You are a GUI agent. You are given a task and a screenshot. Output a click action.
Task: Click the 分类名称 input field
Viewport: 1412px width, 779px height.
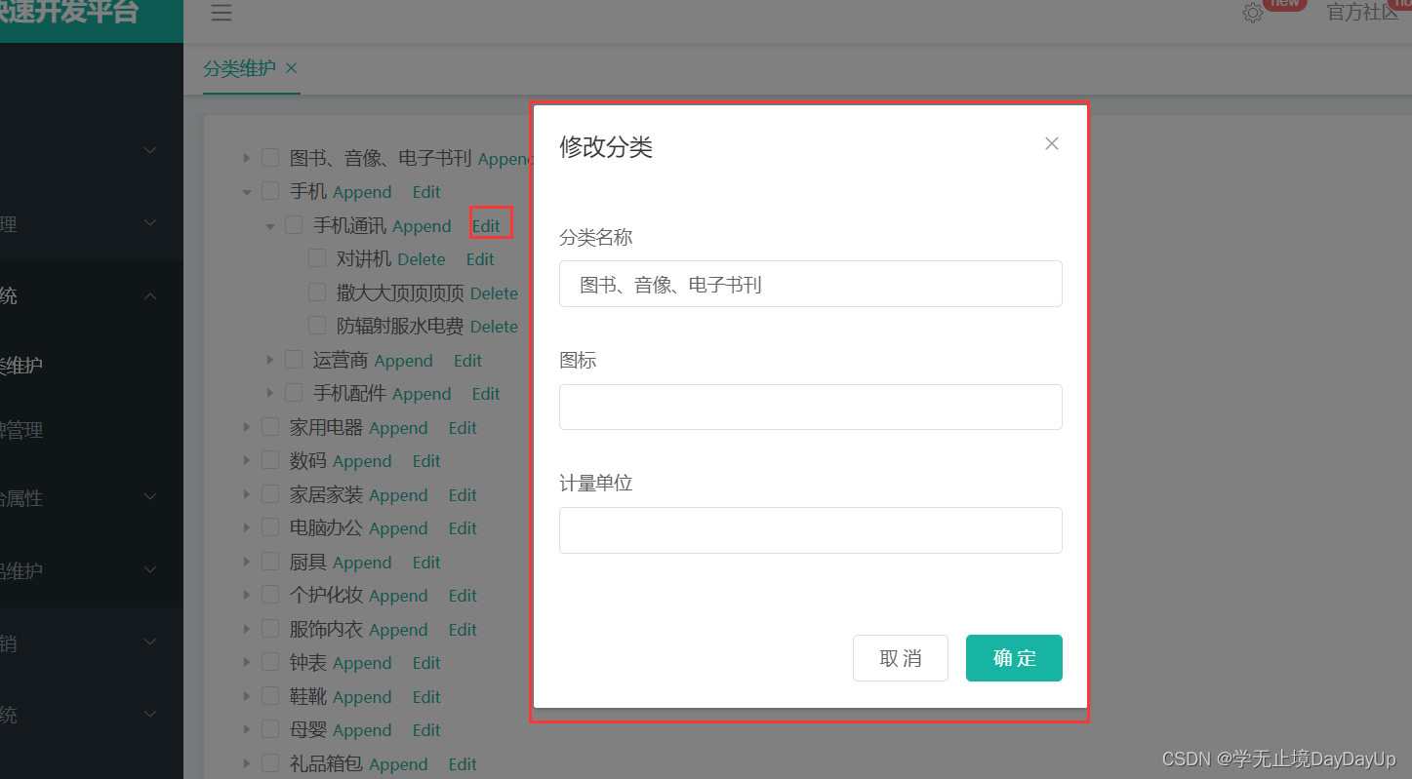pyautogui.click(x=810, y=284)
